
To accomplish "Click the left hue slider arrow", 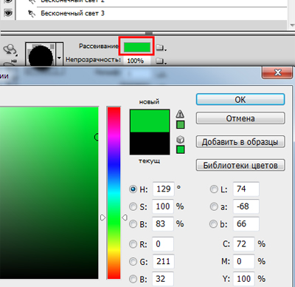I will (103, 217).
